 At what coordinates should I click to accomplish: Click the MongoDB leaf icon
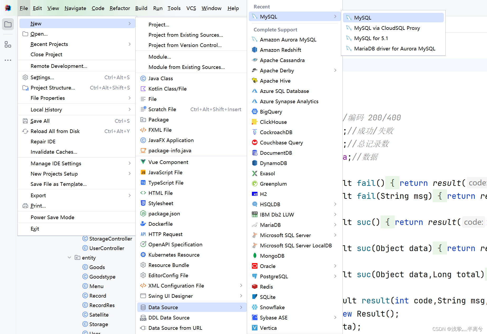coord(254,256)
